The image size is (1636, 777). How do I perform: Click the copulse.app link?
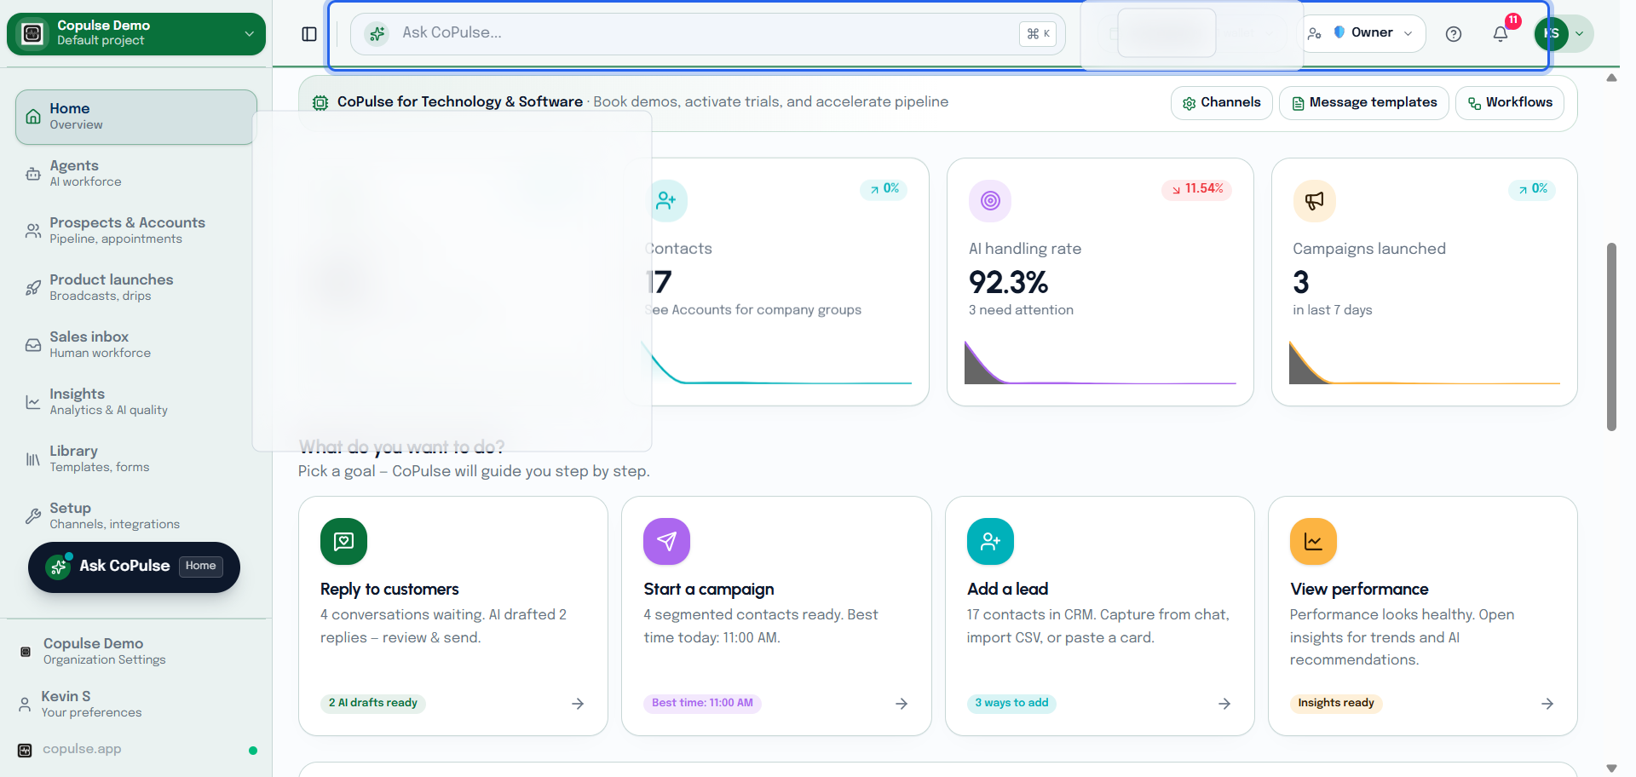(x=82, y=750)
